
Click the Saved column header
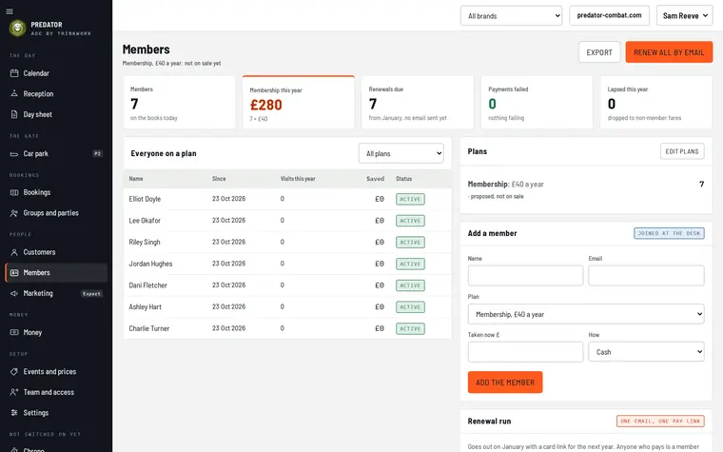(x=375, y=179)
